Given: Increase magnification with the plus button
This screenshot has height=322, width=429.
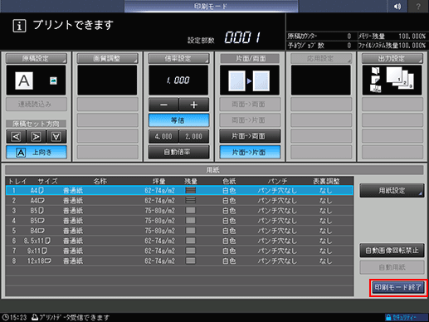Looking at the screenshot, I should point(194,105).
